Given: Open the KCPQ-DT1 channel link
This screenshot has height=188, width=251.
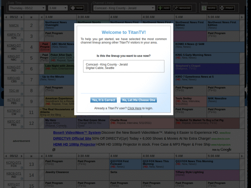Looking at the screenshot, I should (14, 163).
